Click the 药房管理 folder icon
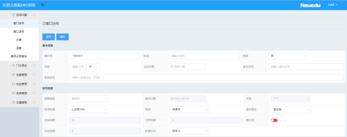The image size is (347, 137). (13, 93)
